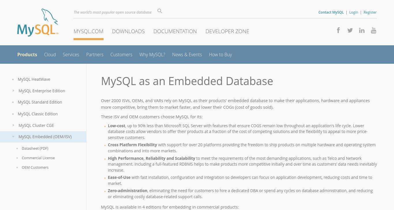
Task: Open the Cloud menu item
Action: [x=50, y=55]
